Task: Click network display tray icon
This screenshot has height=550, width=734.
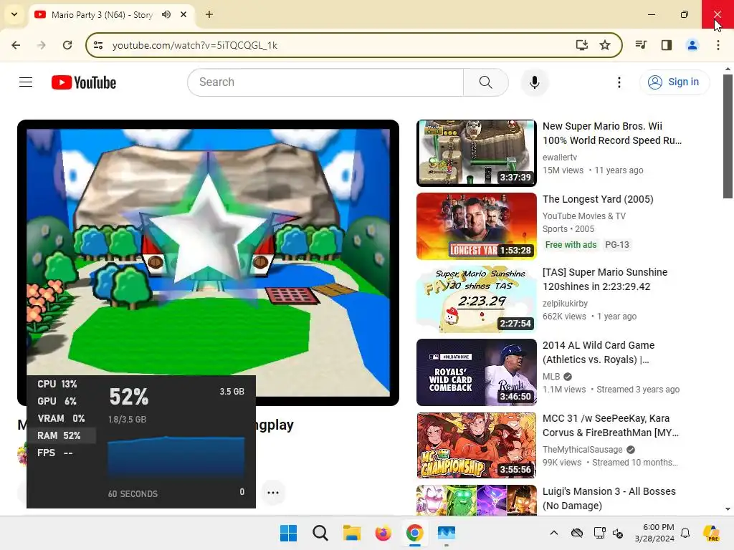Action: pyautogui.click(x=599, y=533)
